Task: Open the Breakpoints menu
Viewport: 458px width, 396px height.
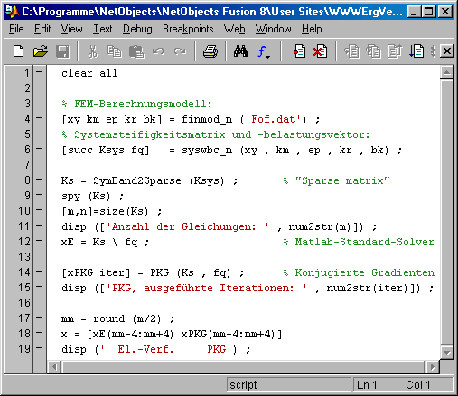Action: point(188,29)
